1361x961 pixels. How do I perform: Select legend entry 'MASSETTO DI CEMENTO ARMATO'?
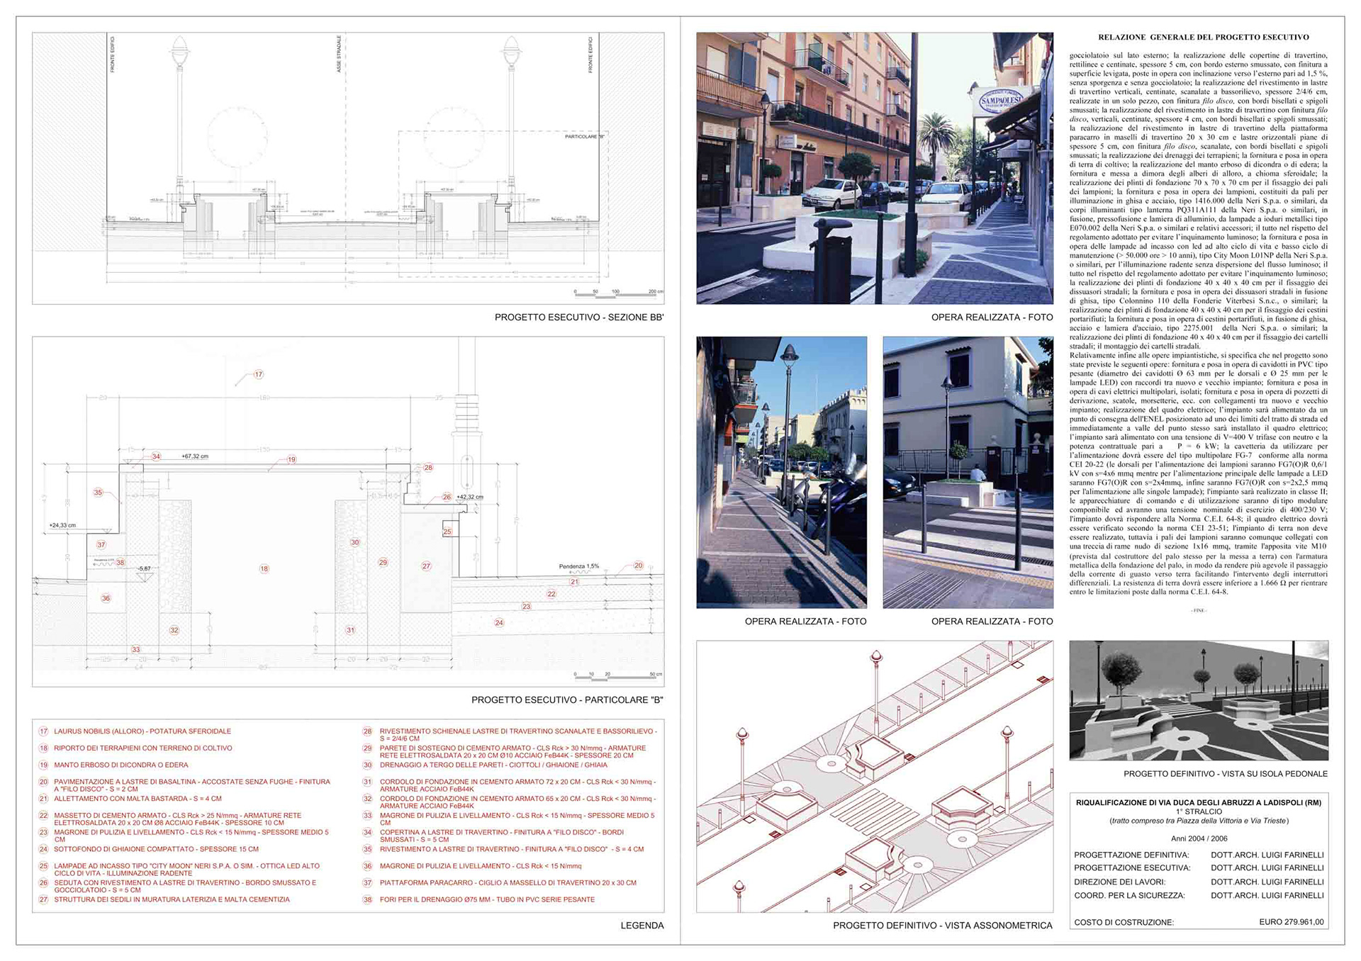click(178, 819)
